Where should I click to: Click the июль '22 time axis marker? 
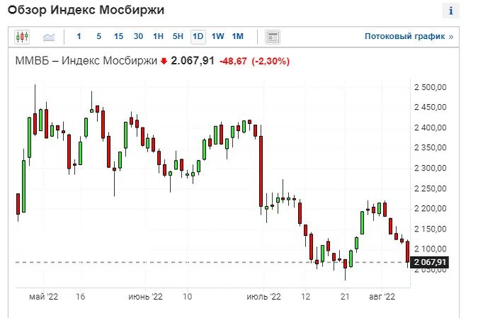point(263,297)
